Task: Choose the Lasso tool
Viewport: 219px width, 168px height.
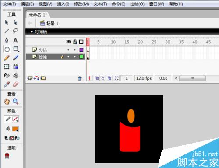Action: 15,31
